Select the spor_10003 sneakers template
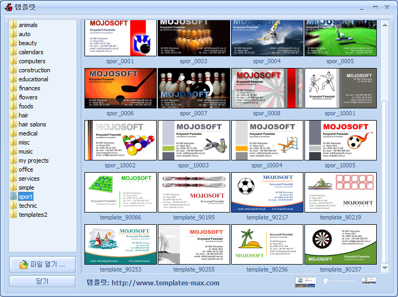The height and width of the screenshot is (297, 398). [x=193, y=140]
